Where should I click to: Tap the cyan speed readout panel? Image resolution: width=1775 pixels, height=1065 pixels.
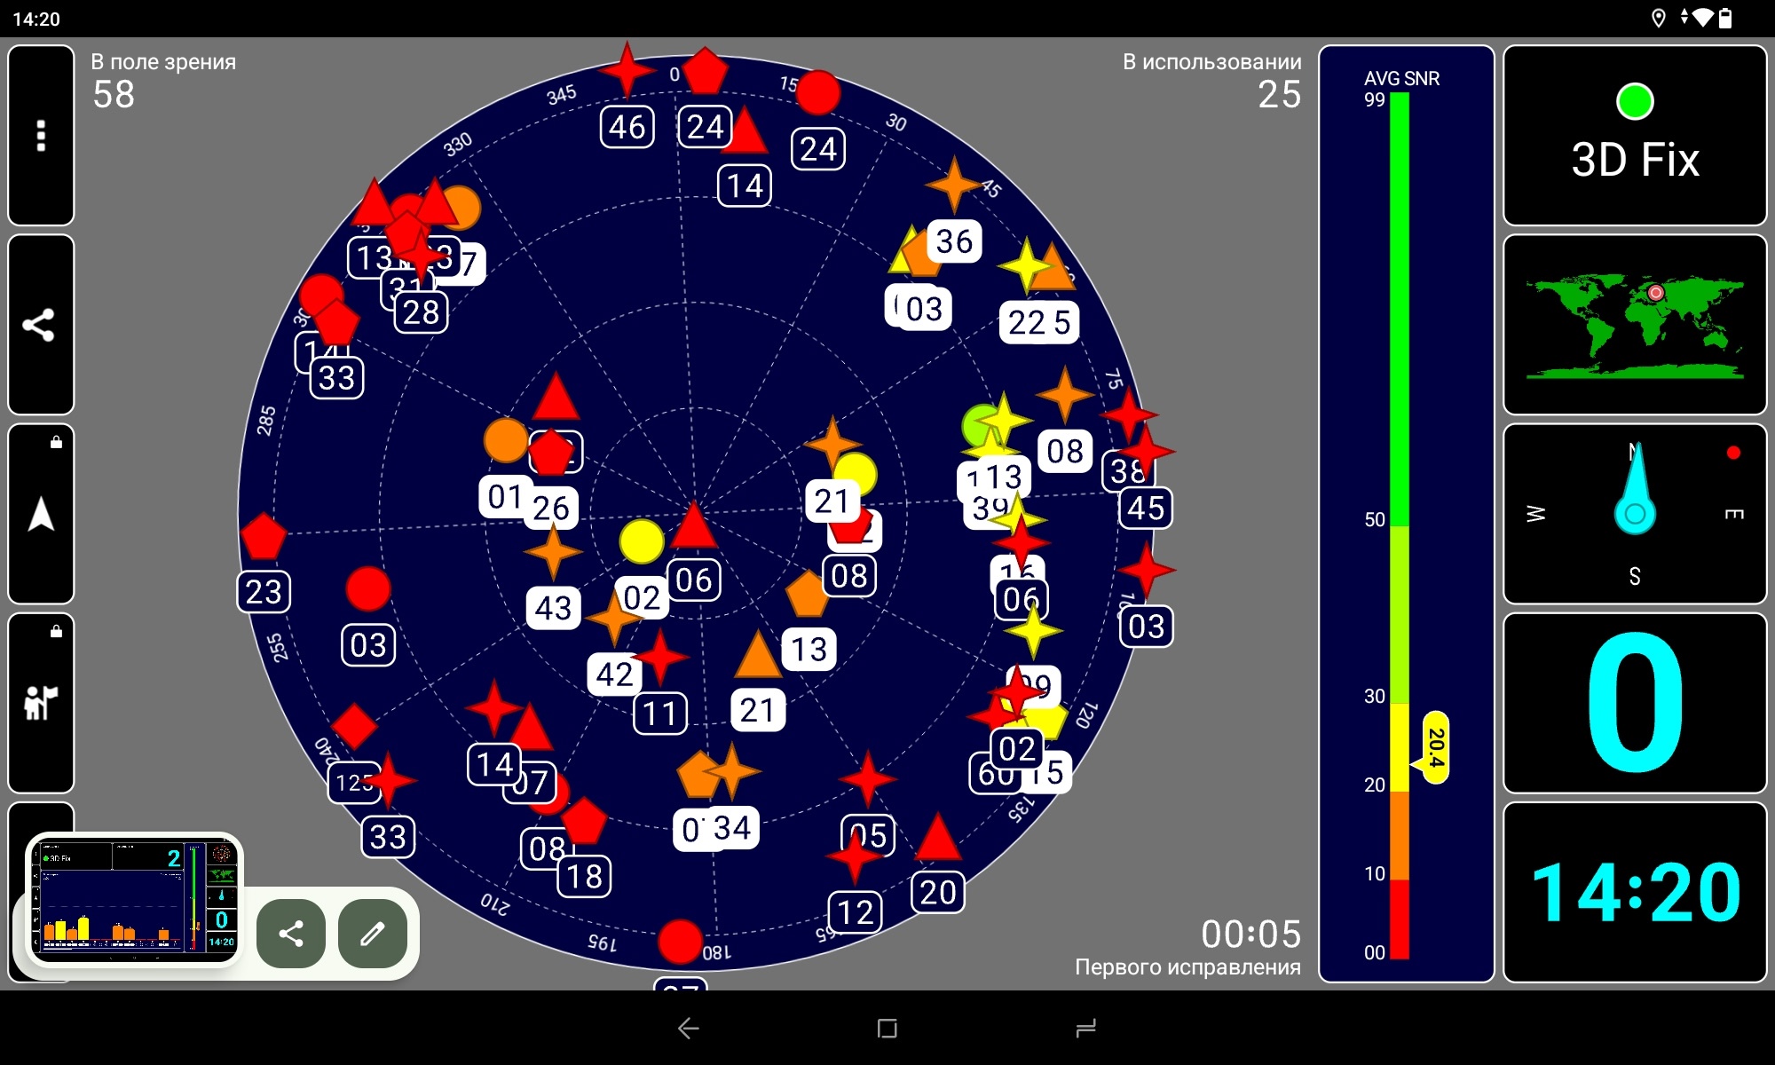click(1634, 703)
